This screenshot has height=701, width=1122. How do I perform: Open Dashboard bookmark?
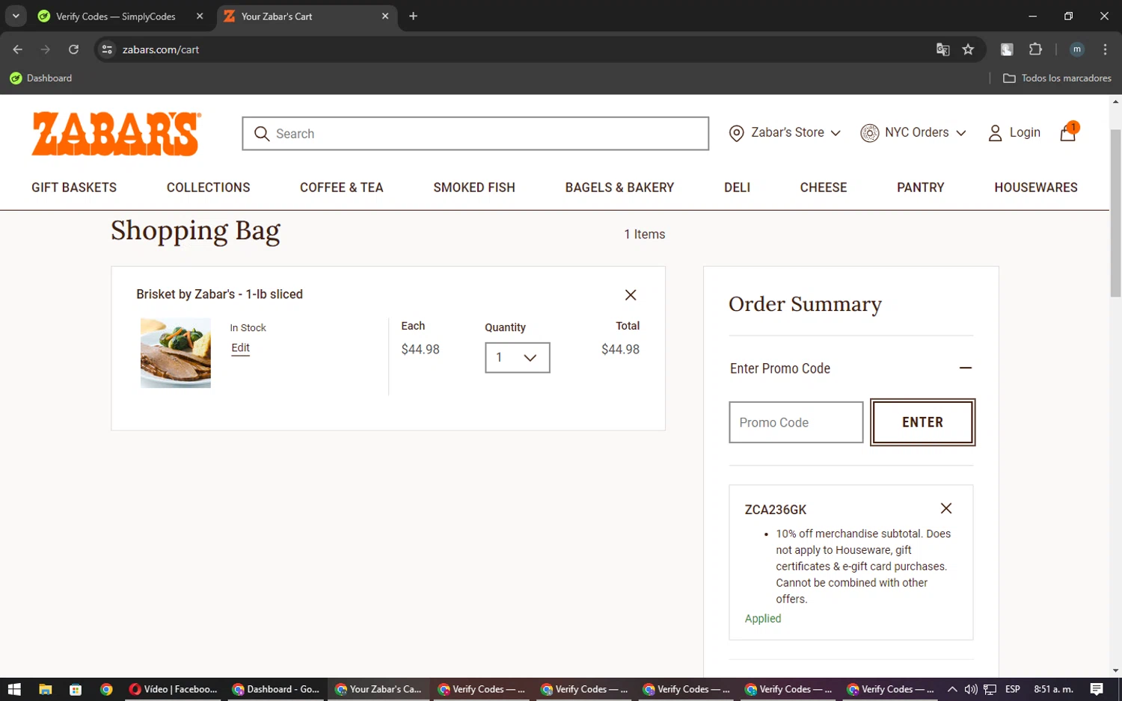pos(41,78)
